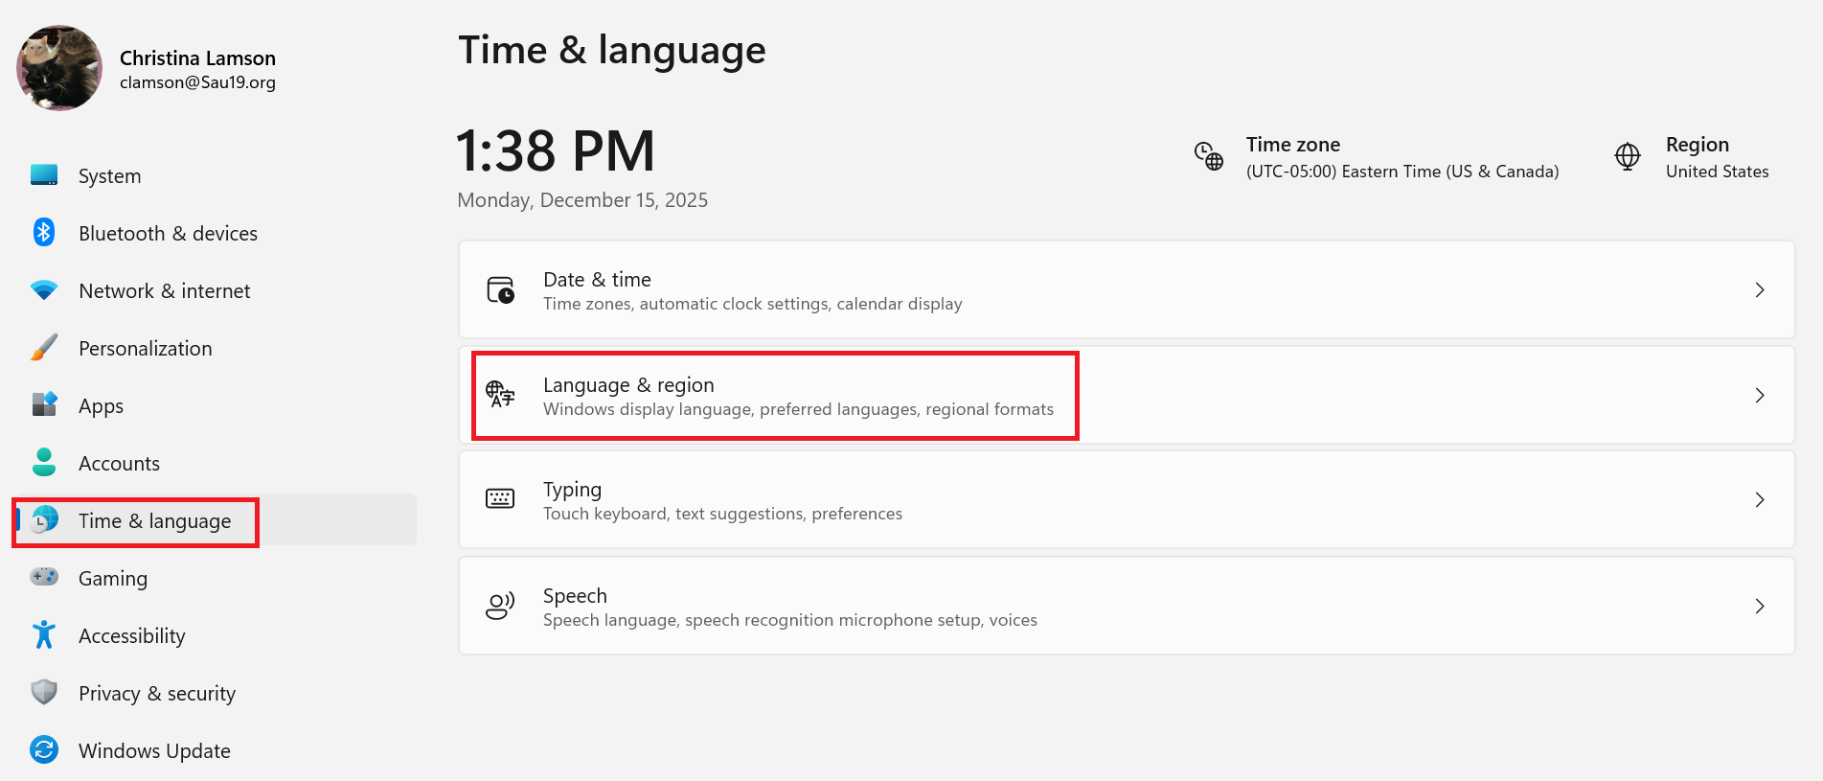Click the Personalization paintbrush icon

44,348
